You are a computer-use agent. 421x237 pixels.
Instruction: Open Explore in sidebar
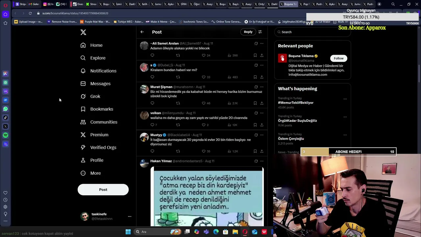point(93,58)
